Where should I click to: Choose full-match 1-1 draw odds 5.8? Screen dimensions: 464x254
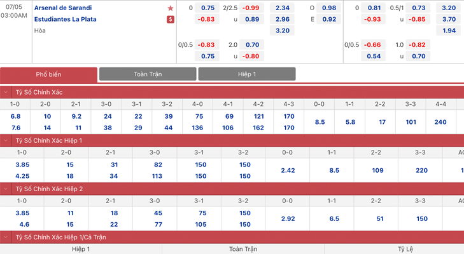(350, 122)
